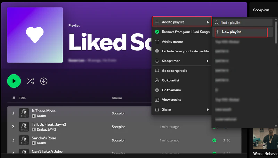Select Remove from your Liked Songs
Viewport: 278px width, 158px height.
[x=182, y=32]
